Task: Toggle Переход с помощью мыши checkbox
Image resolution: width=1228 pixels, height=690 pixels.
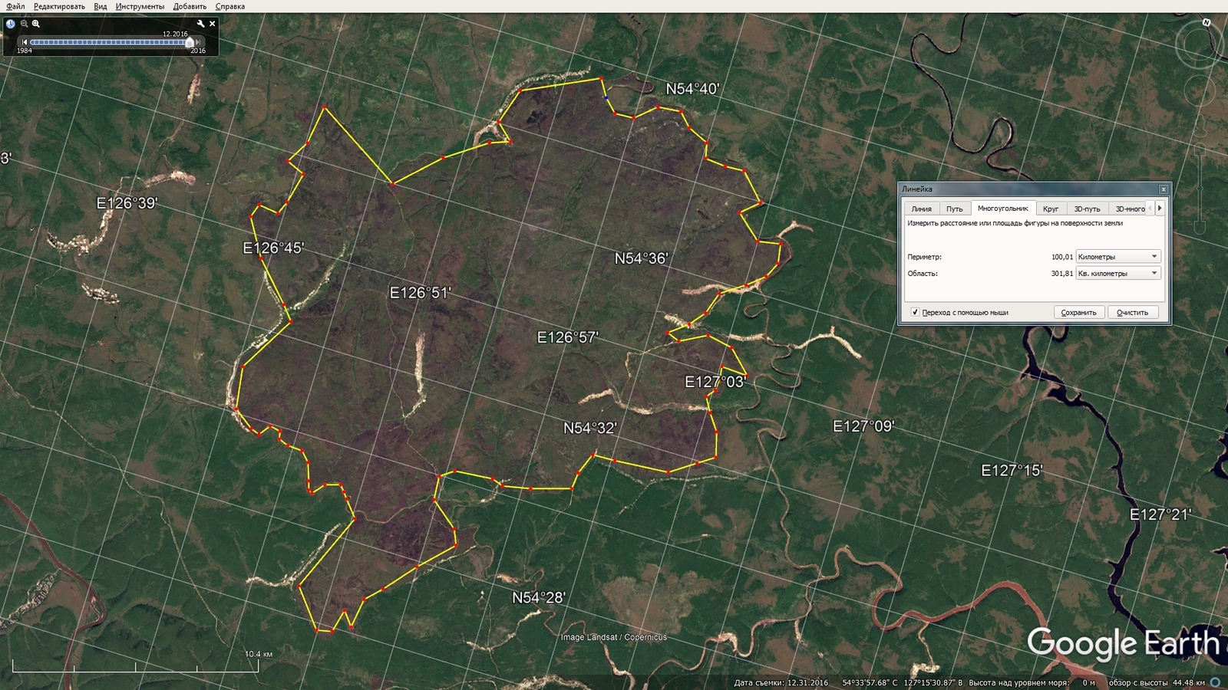Action: 915,312
